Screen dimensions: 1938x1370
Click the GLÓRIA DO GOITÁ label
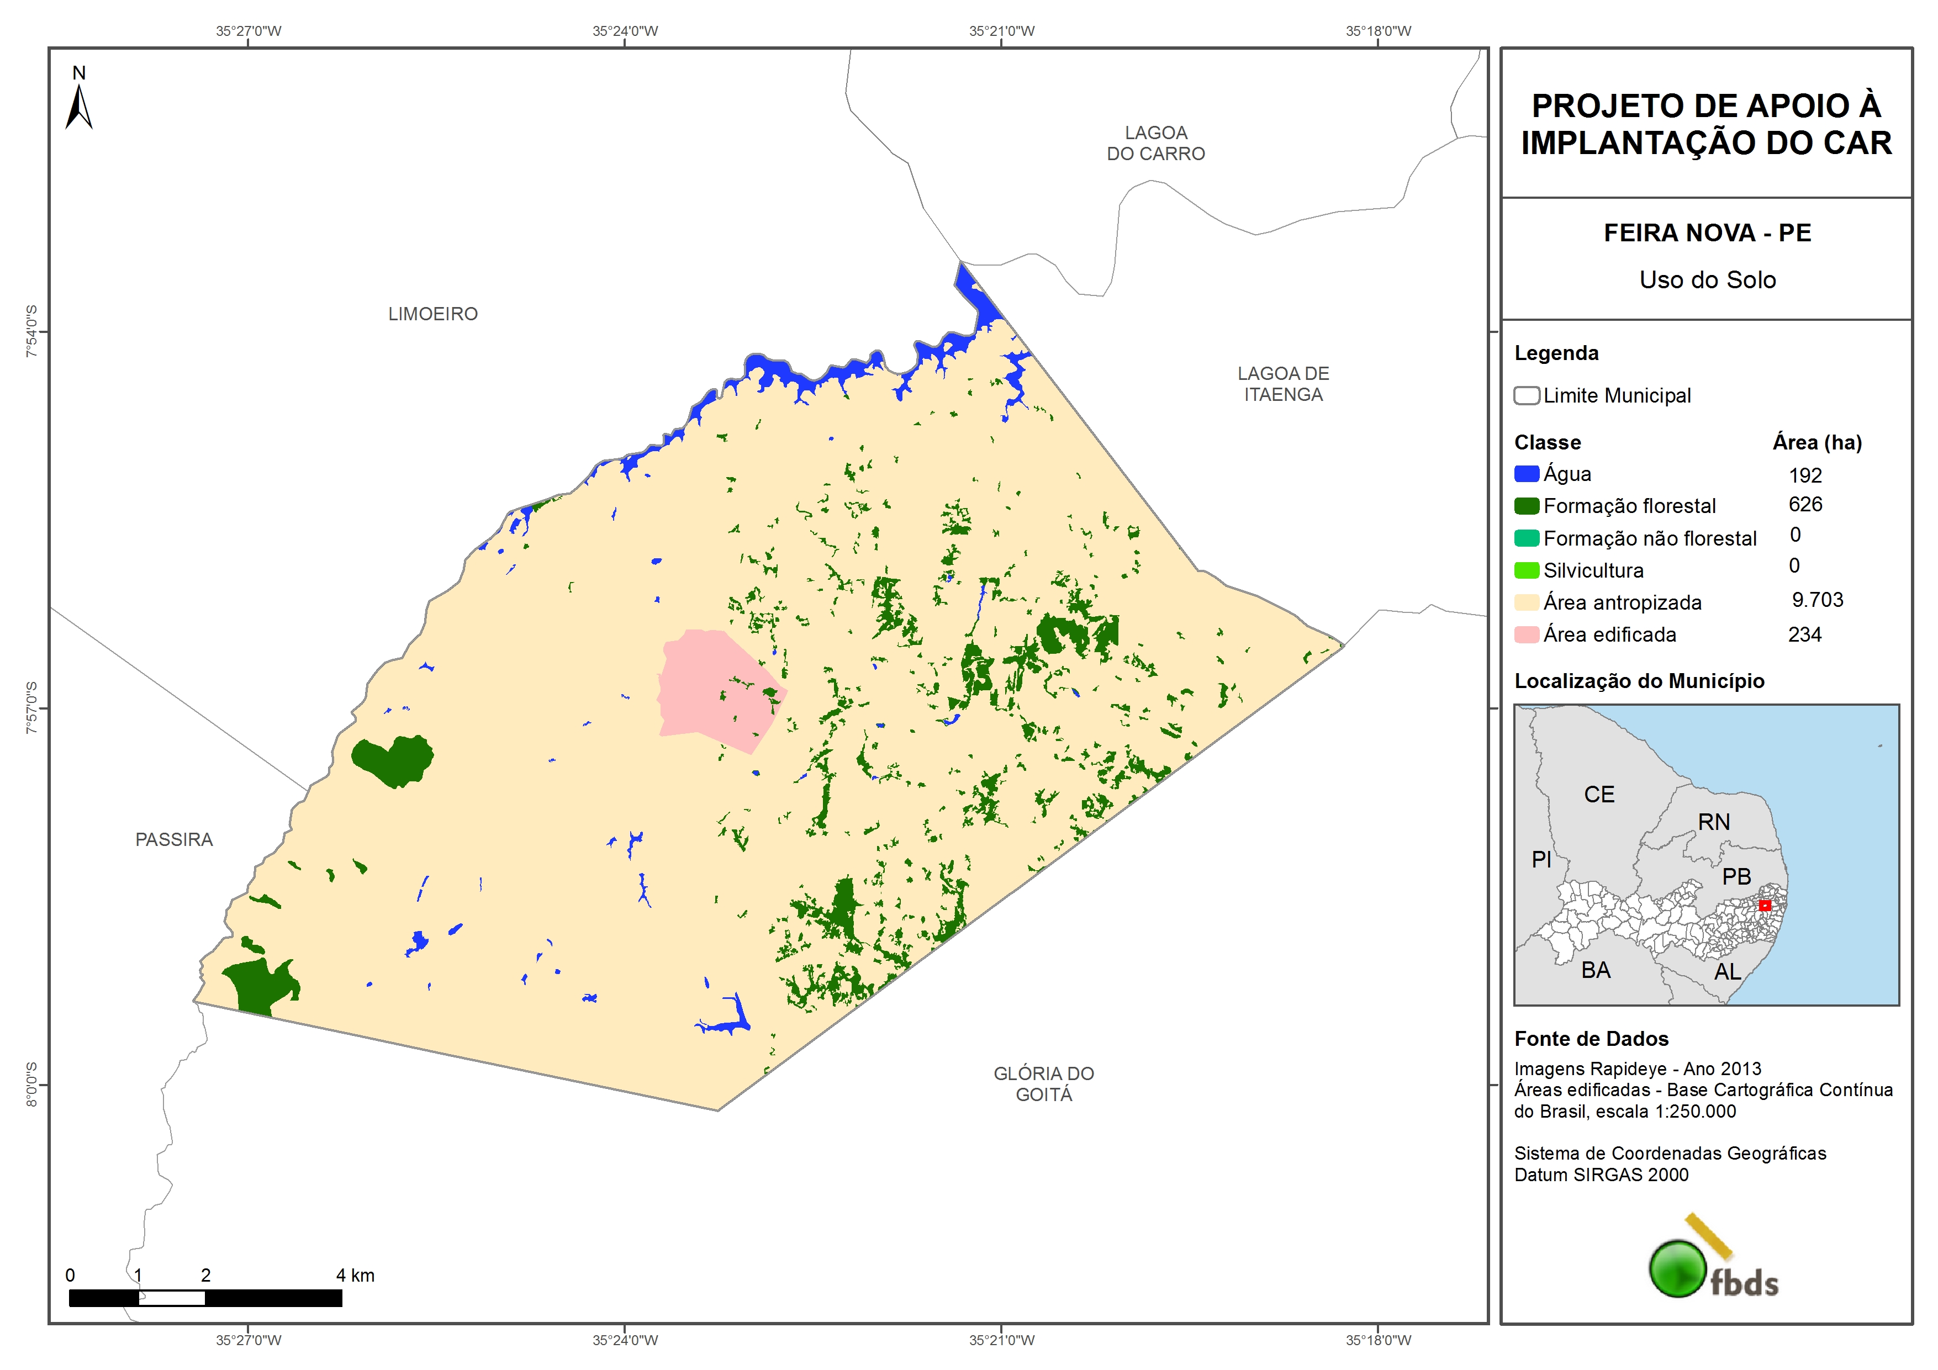pyautogui.click(x=1043, y=1084)
